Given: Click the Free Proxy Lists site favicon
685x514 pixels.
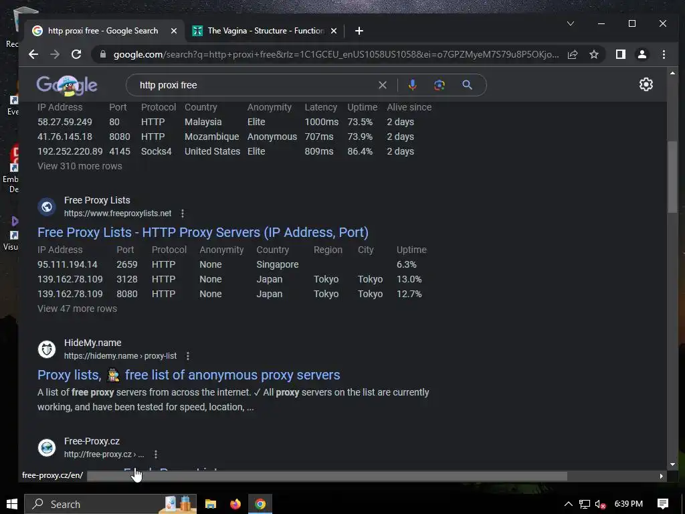Looking at the screenshot, I should [47, 206].
